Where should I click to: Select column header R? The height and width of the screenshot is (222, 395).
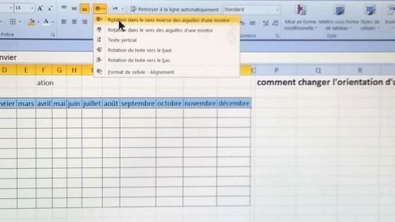point(360,70)
